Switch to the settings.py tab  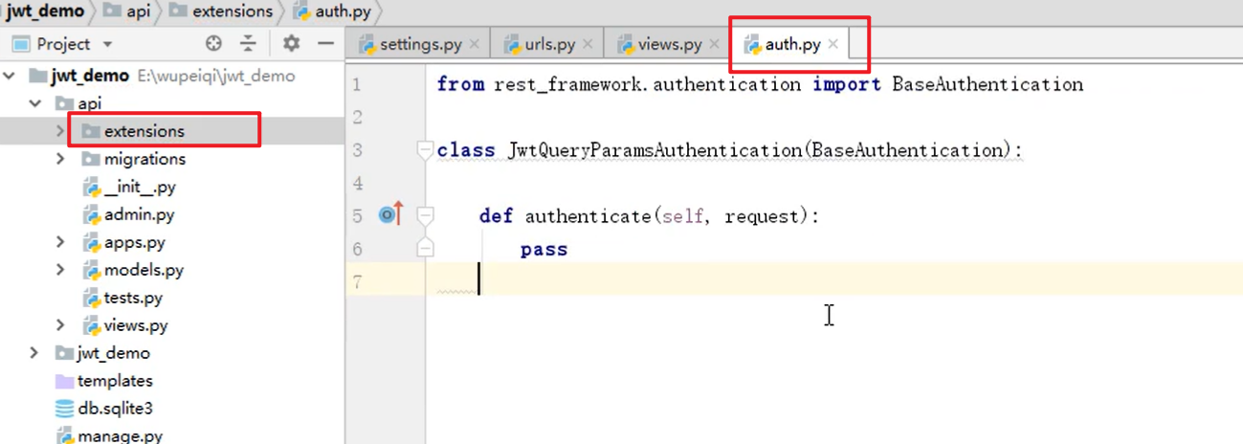tap(420, 44)
